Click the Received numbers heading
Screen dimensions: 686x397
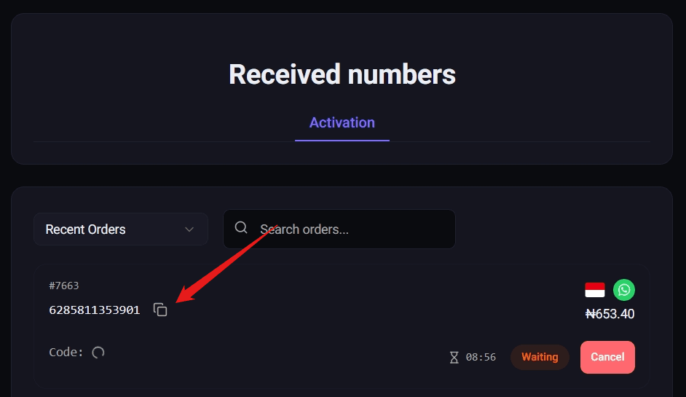tap(342, 74)
